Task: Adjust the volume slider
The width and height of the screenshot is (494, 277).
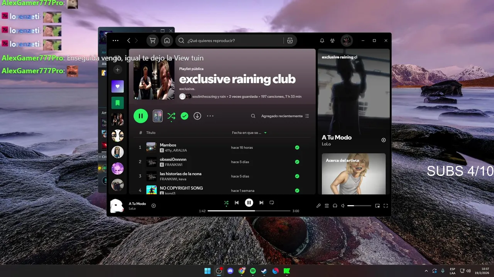Action: click(359, 206)
